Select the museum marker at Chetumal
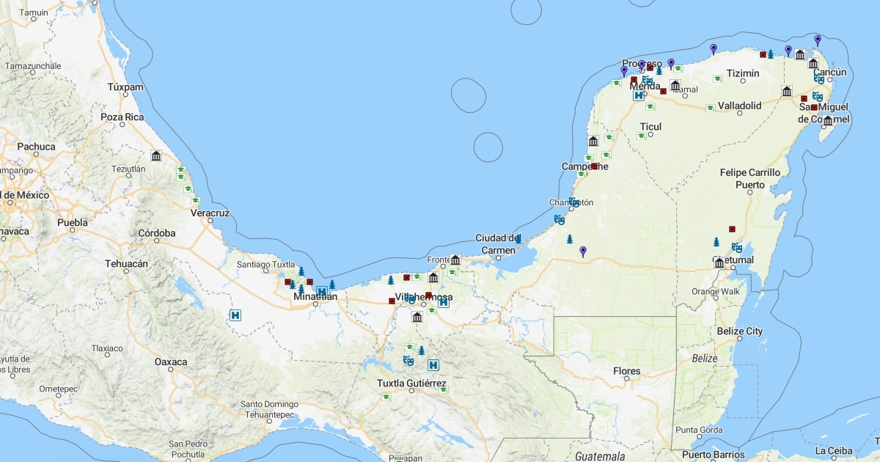The image size is (880, 462). point(719,263)
